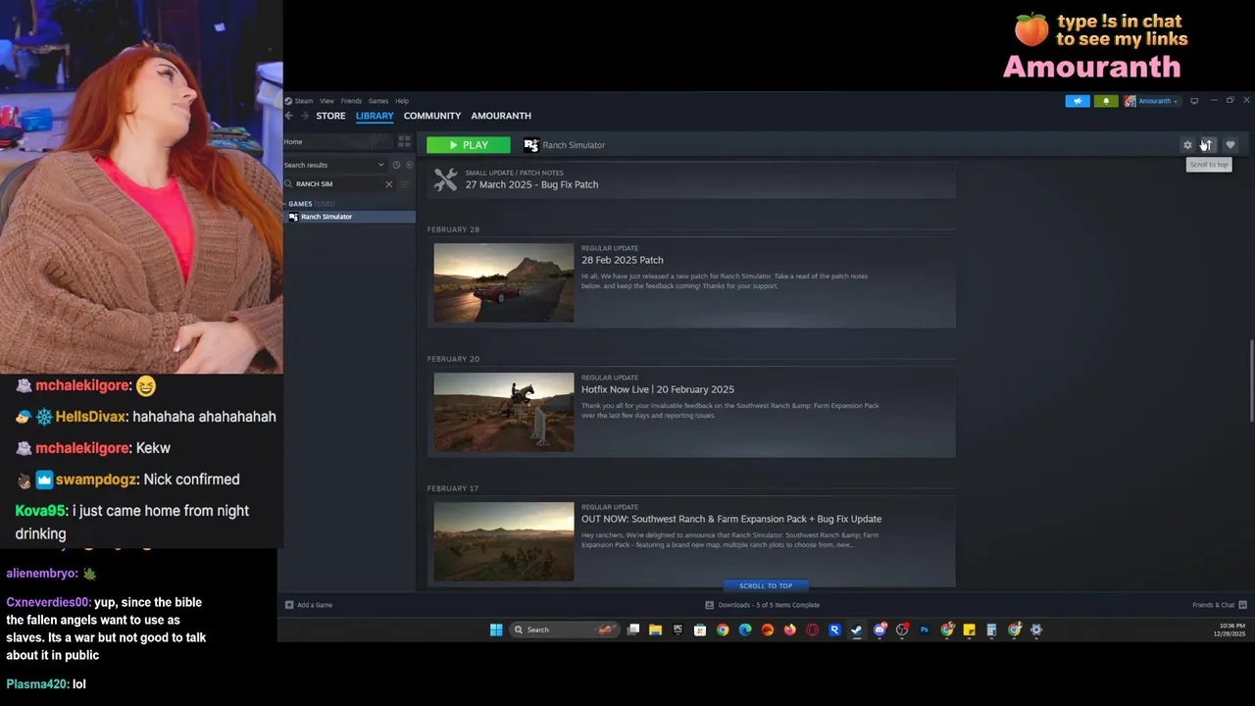The height and width of the screenshot is (706, 1255).
Task: Open game settings gear icon
Action: tap(1187, 145)
